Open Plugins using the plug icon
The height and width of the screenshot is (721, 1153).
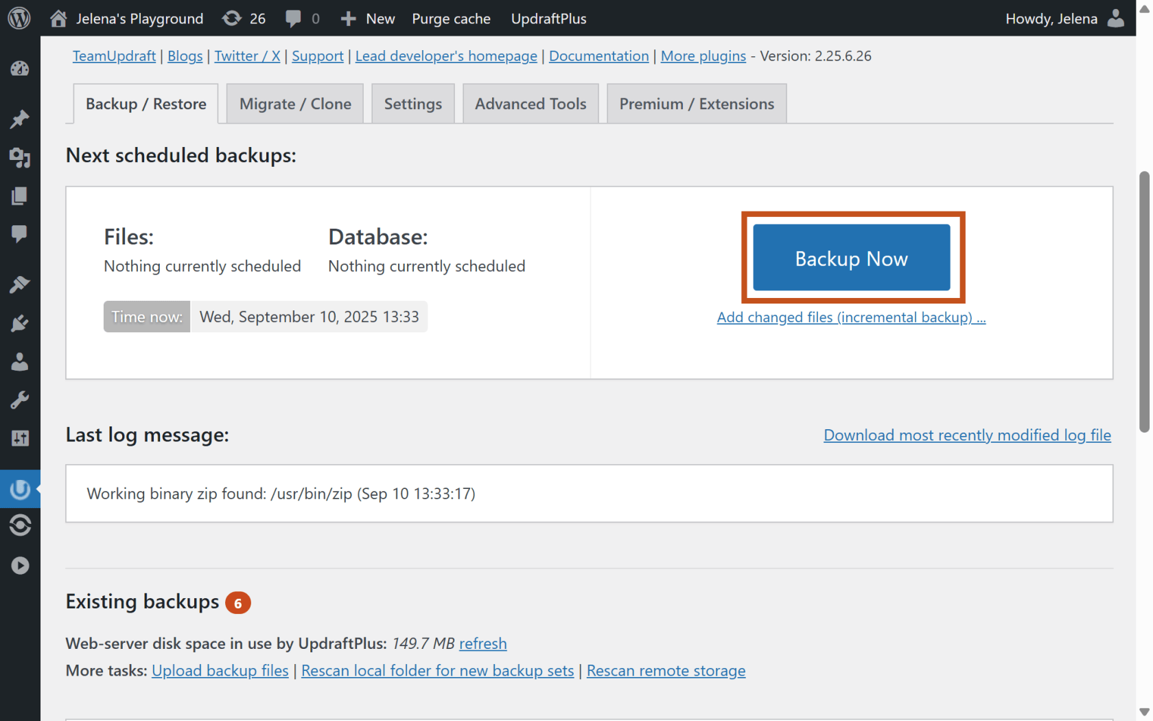click(20, 323)
